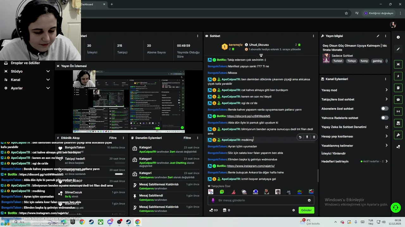
Task: Open the profile avatar at top right
Action: (393, 25)
